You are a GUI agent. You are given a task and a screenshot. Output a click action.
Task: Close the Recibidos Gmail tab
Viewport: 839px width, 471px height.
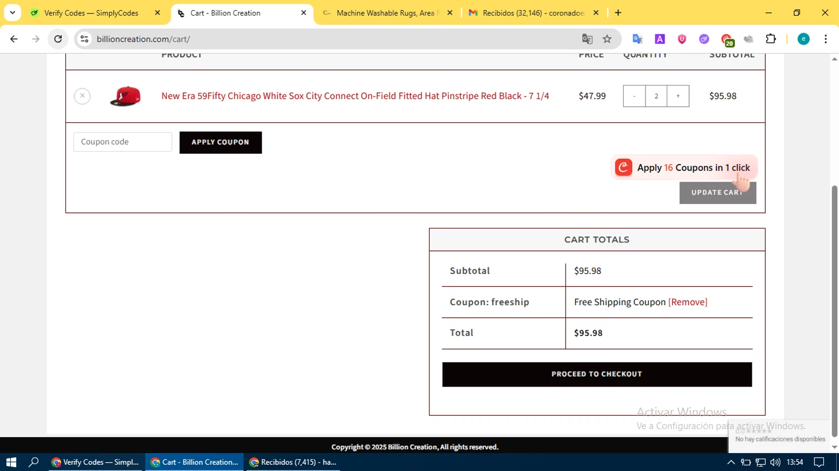point(596,13)
